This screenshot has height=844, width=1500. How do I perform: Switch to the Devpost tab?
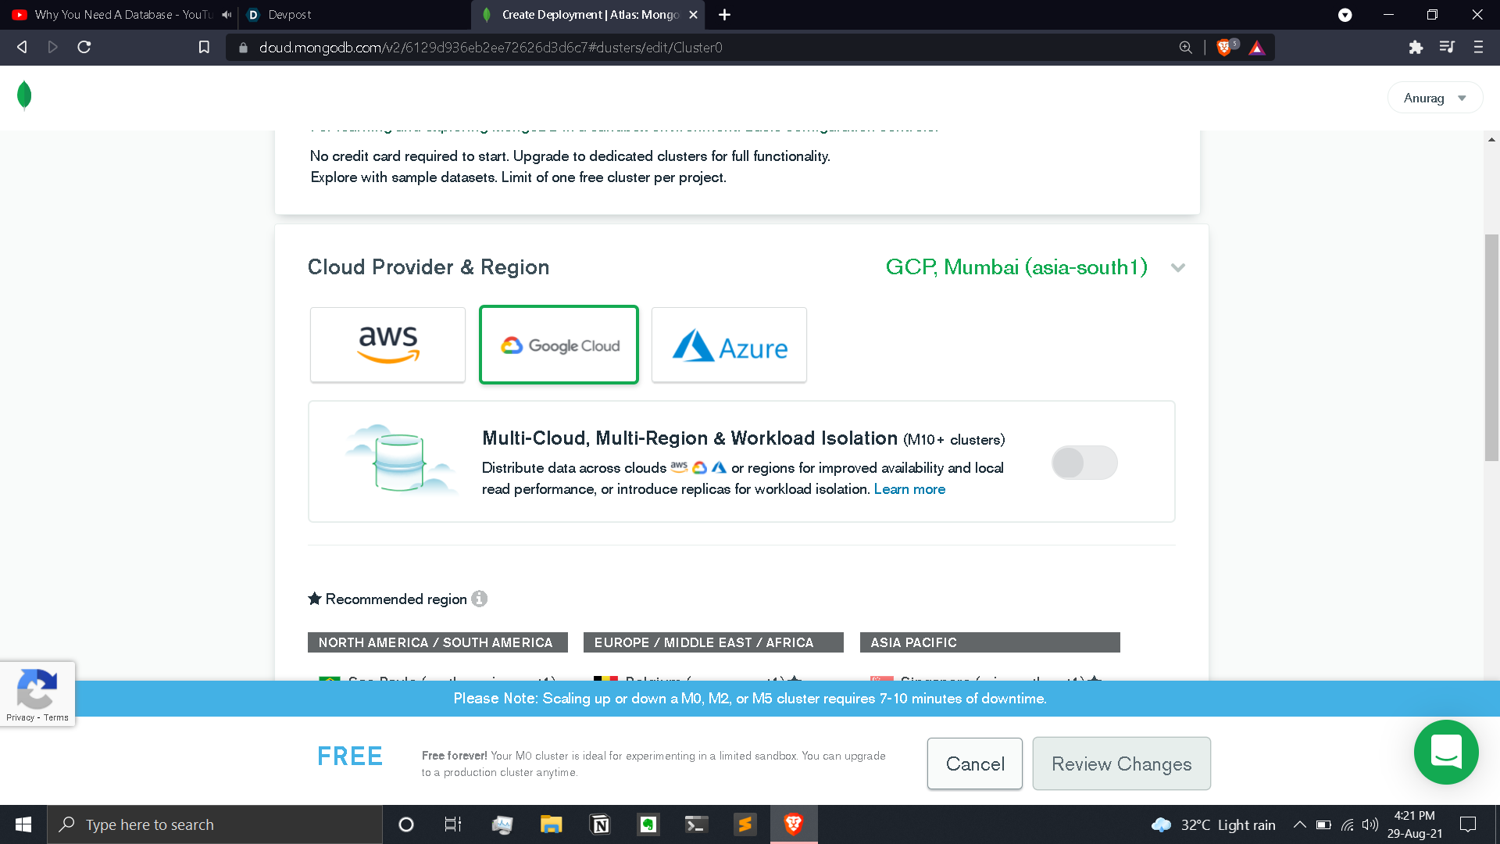point(289,15)
